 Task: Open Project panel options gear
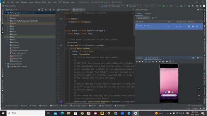click(x=50, y=10)
